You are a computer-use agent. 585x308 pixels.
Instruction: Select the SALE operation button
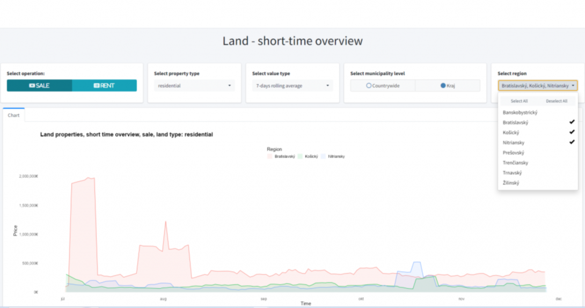point(39,85)
